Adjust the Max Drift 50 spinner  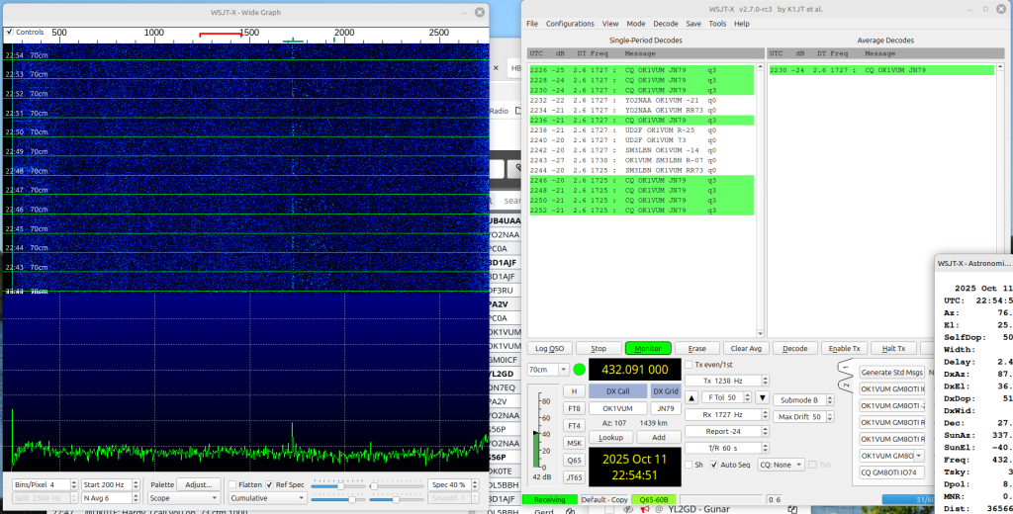pyautogui.click(x=830, y=416)
